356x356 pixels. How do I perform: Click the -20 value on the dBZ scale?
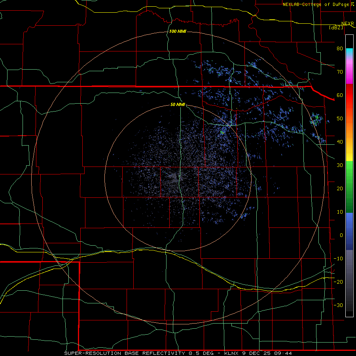[338, 282]
